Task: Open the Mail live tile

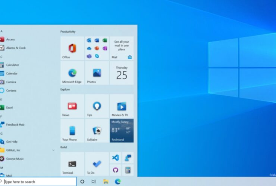Action: pos(122,48)
